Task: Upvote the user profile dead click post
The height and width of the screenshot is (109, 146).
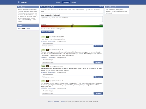Action: pyautogui.click(x=43, y=58)
